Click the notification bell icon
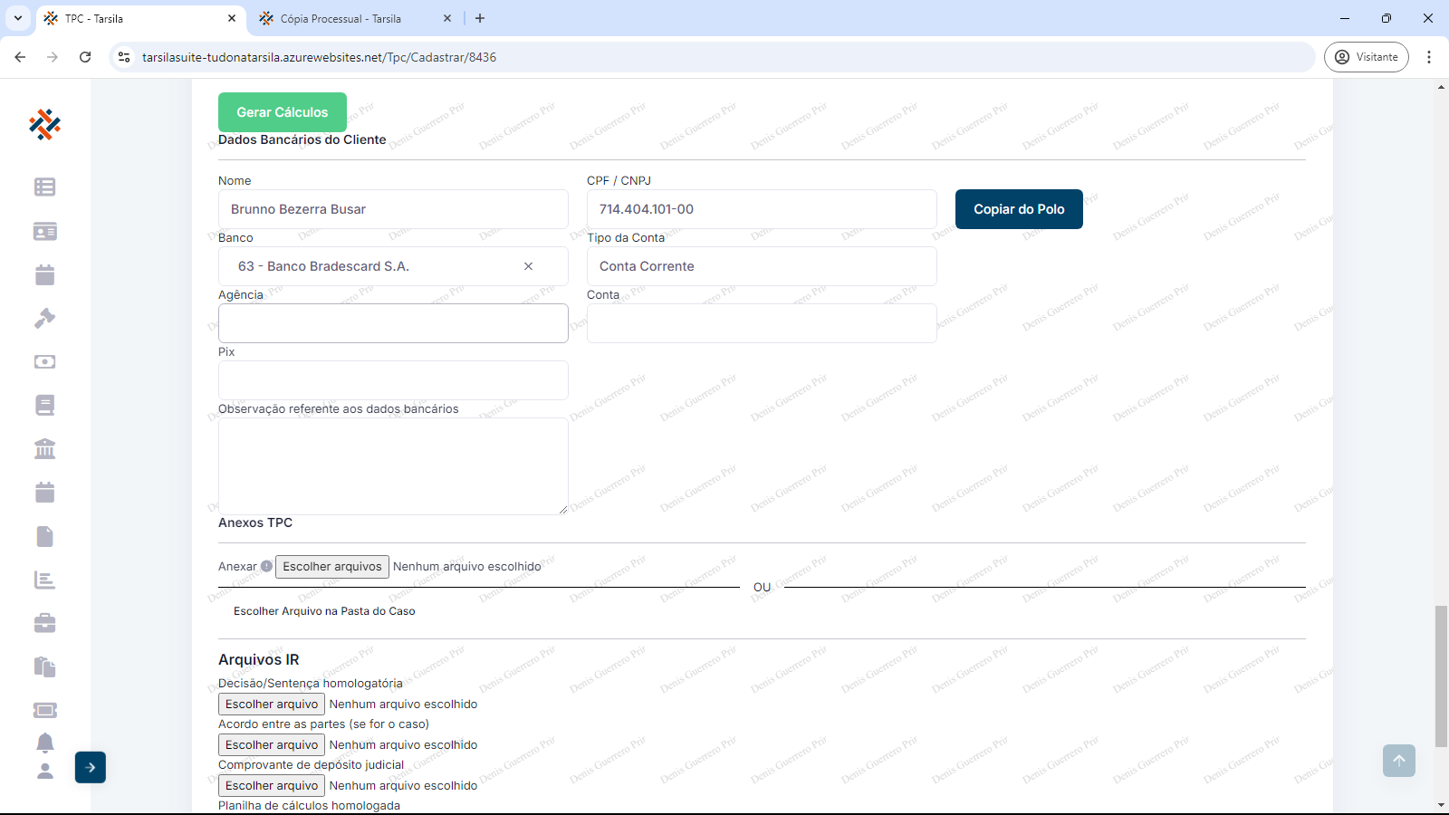This screenshot has height=815, width=1449. [x=44, y=743]
